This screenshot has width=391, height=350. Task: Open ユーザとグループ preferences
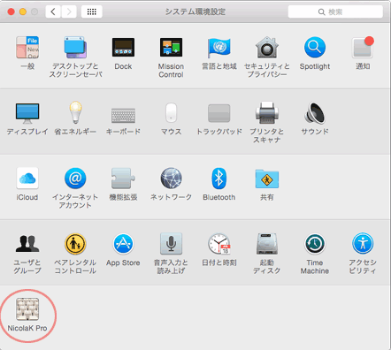[27, 244]
